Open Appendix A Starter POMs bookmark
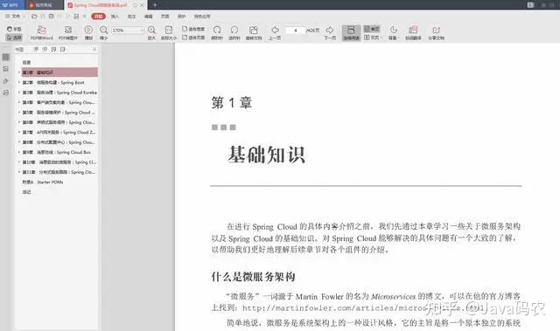 (x=43, y=182)
